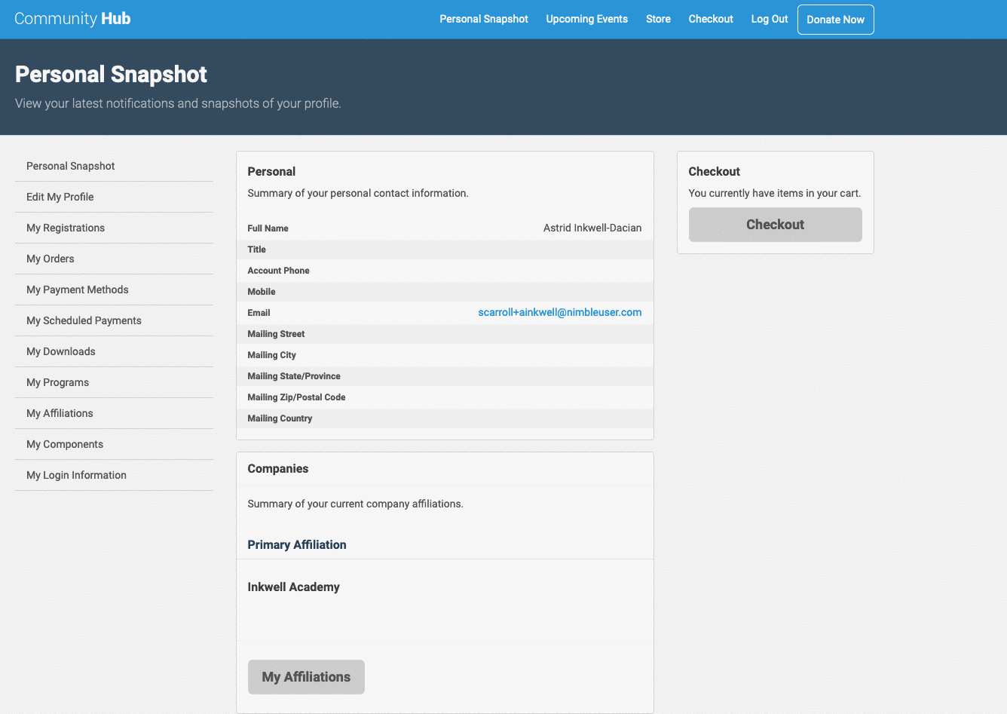Go to My Payment Methods
The height and width of the screenshot is (714, 1007).
click(x=78, y=290)
